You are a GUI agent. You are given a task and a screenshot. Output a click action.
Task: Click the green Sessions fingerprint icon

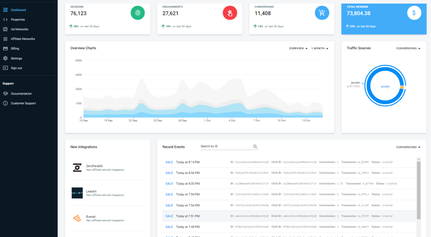[x=138, y=13]
